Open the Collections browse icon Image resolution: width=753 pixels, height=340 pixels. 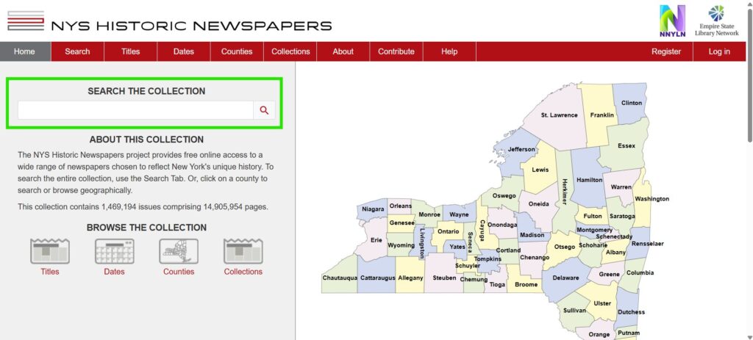[243, 251]
